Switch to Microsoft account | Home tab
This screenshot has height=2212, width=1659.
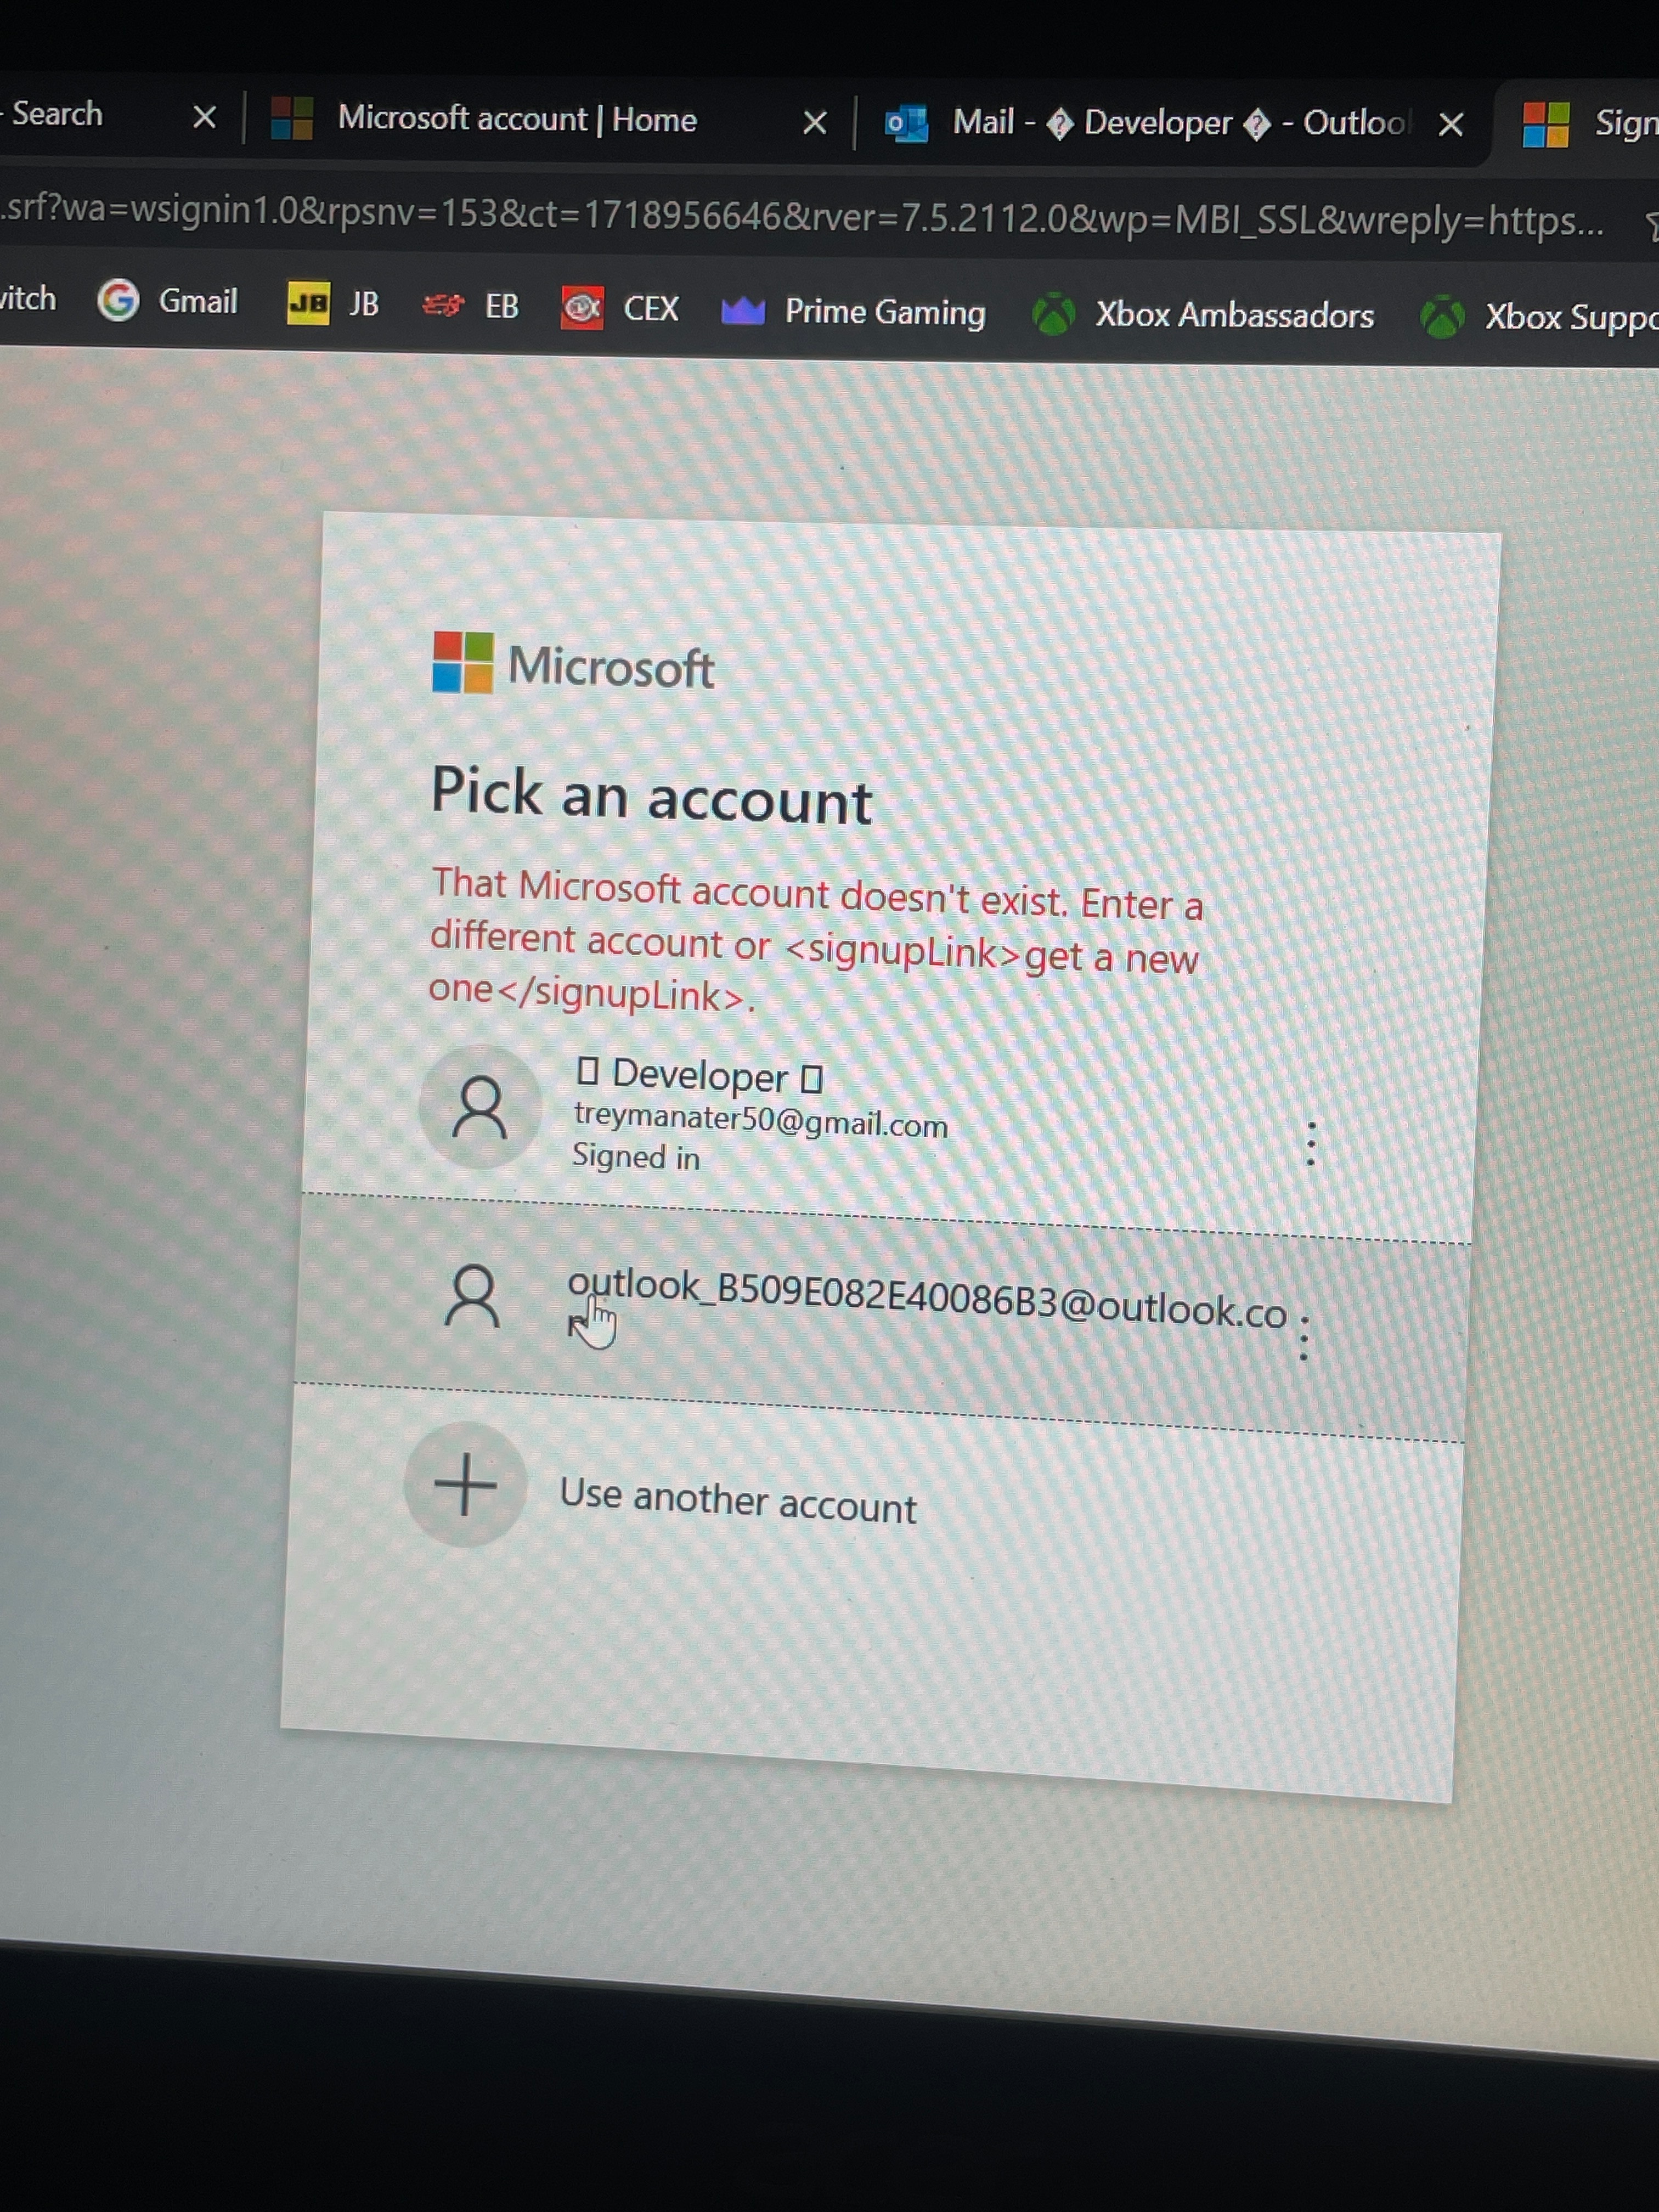(x=545, y=119)
